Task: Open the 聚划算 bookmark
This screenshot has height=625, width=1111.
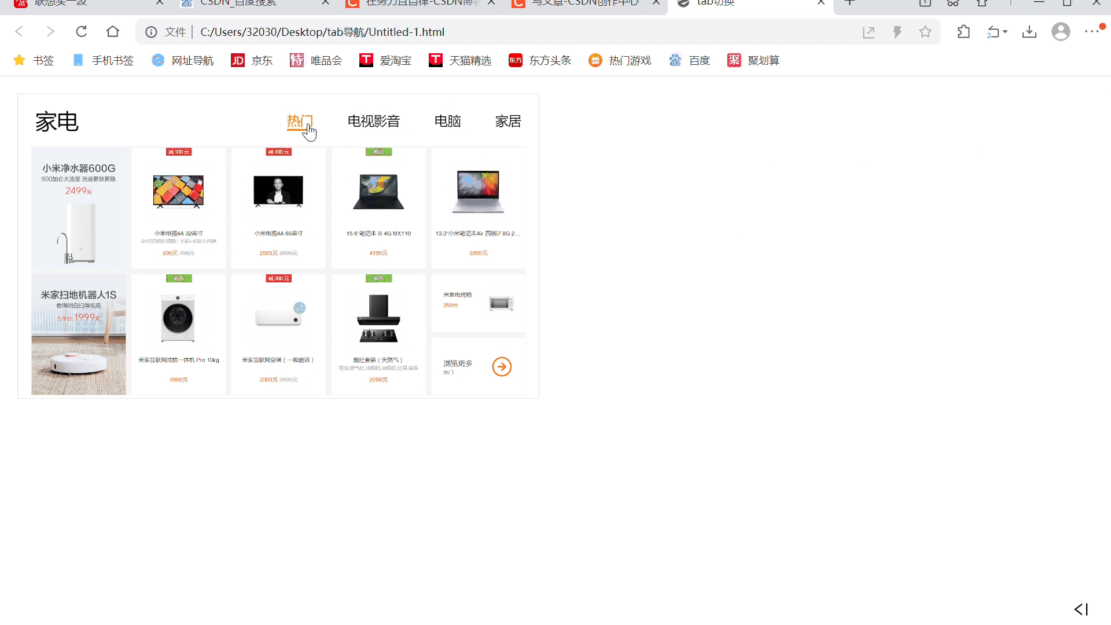Action: tap(753, 60)
